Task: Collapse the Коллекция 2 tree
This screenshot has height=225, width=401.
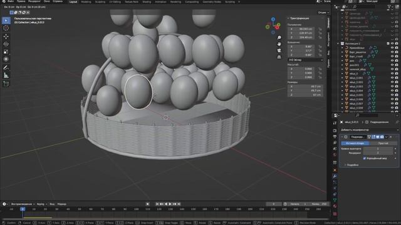Action: coord(338,43)
